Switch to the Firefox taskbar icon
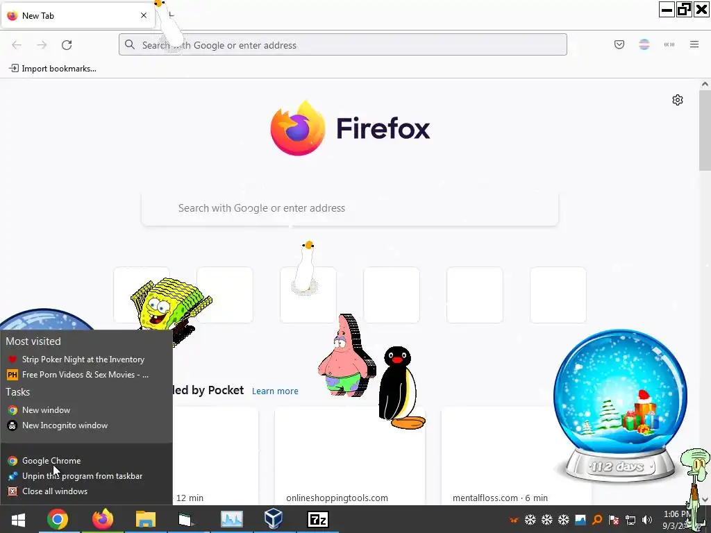Screen dimensions: 711x533 click(x=103, y=519)
